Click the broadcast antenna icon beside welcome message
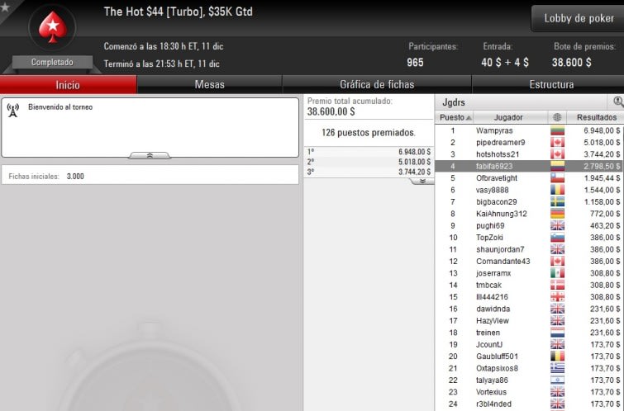Image resolution: width=624 pixels, height=411 pixels. point(13,111)
